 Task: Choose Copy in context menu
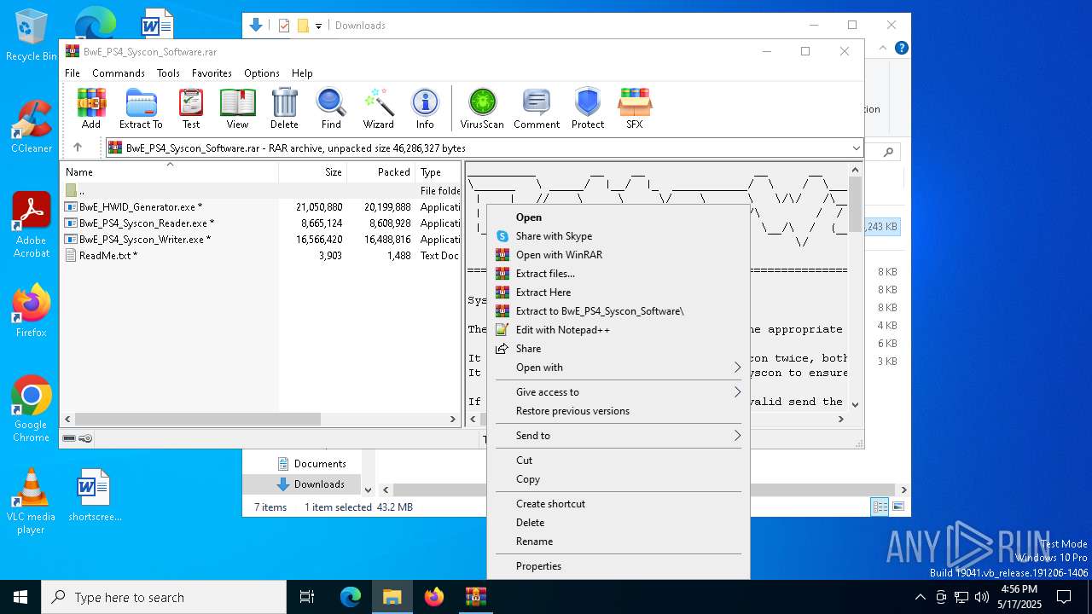[618, 479]
